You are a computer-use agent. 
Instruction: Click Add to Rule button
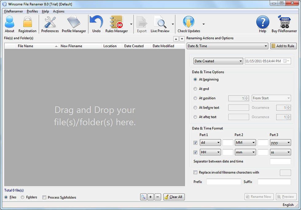pos(283,46)
